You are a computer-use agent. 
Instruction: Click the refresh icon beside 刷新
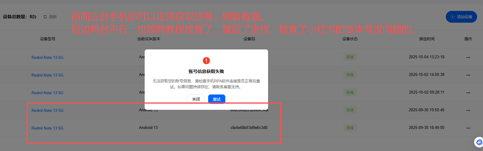pos(45,17)
